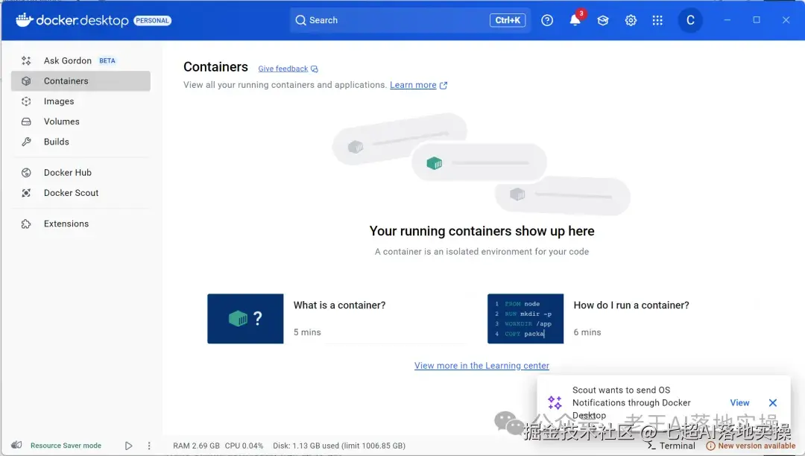Click the BETA badge next to Ask Gordon
The width and height of the screenshot is (805, 456).
coord(107,60)
